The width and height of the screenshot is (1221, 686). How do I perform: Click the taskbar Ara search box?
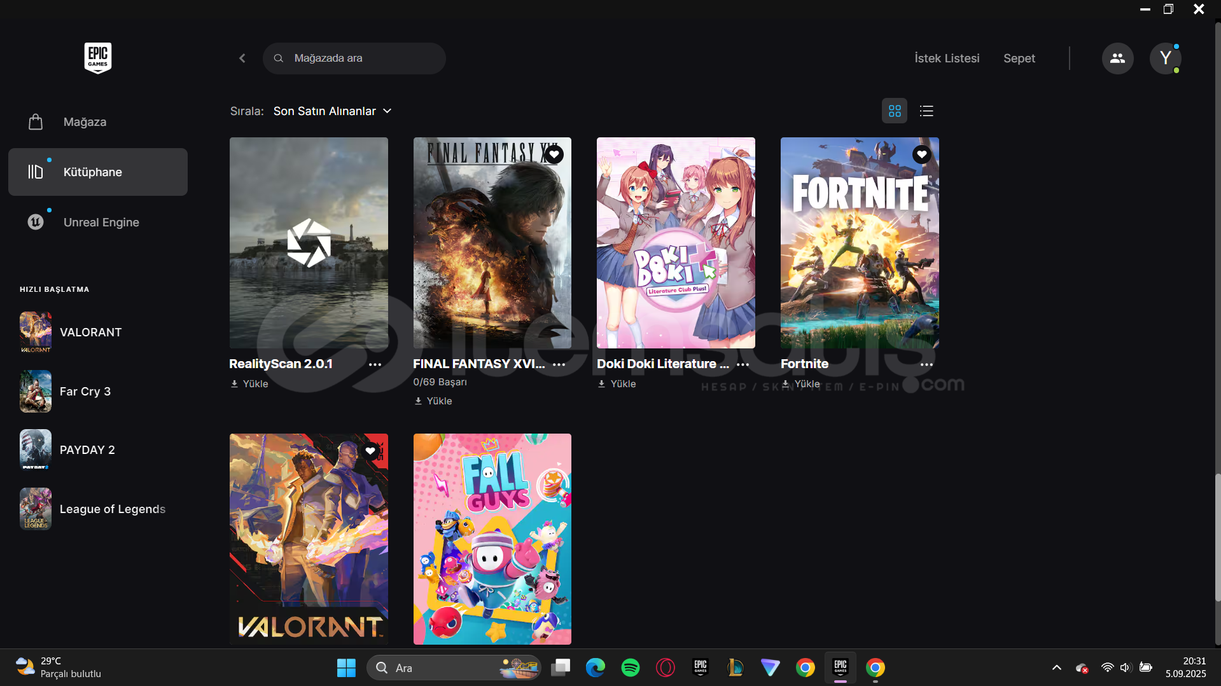[454, 668]
